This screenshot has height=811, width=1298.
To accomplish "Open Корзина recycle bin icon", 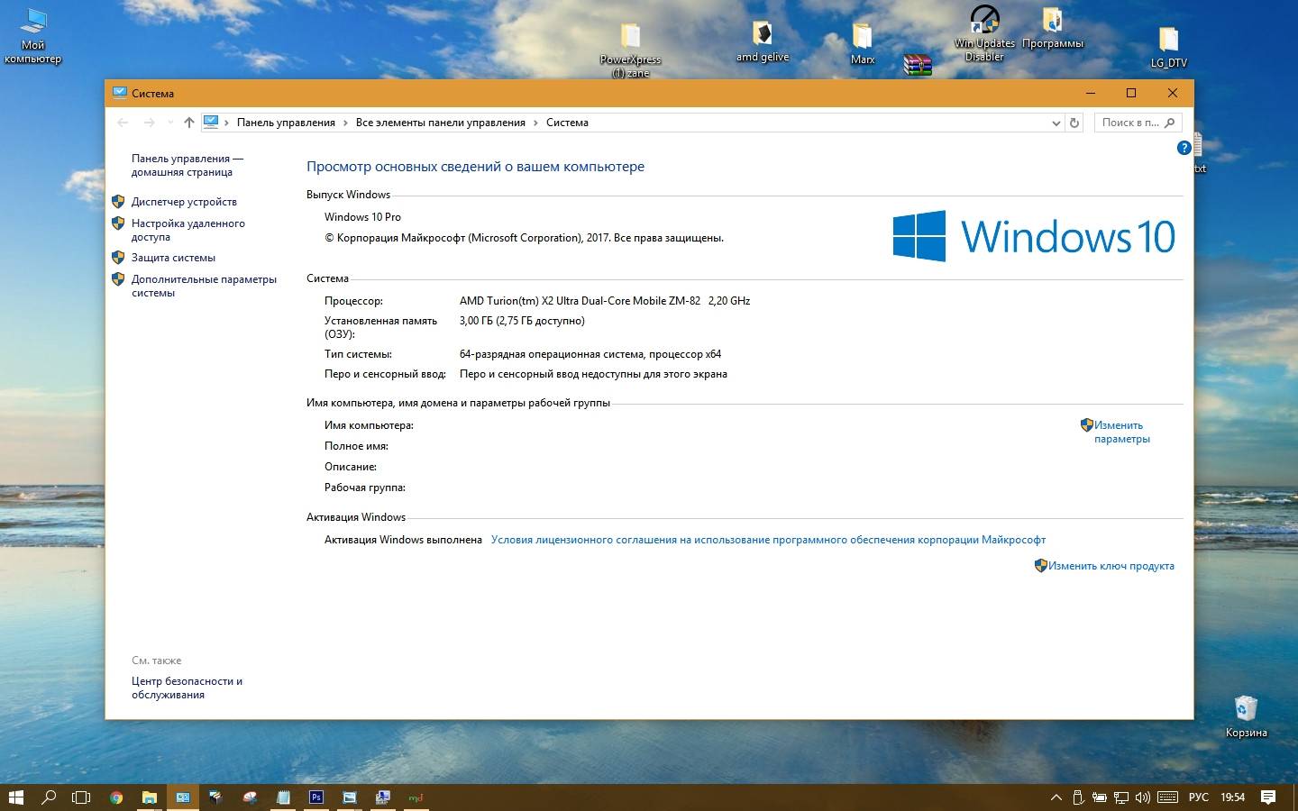I will click(x=1246, y=716).
